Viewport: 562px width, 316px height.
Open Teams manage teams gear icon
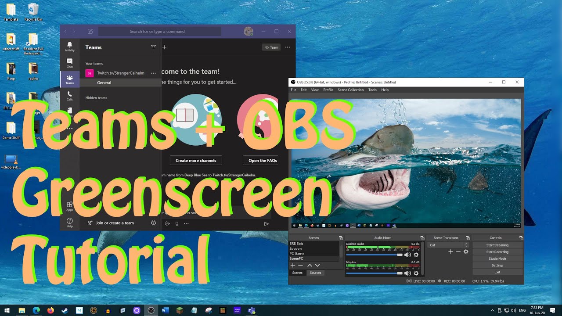point(153,223)
